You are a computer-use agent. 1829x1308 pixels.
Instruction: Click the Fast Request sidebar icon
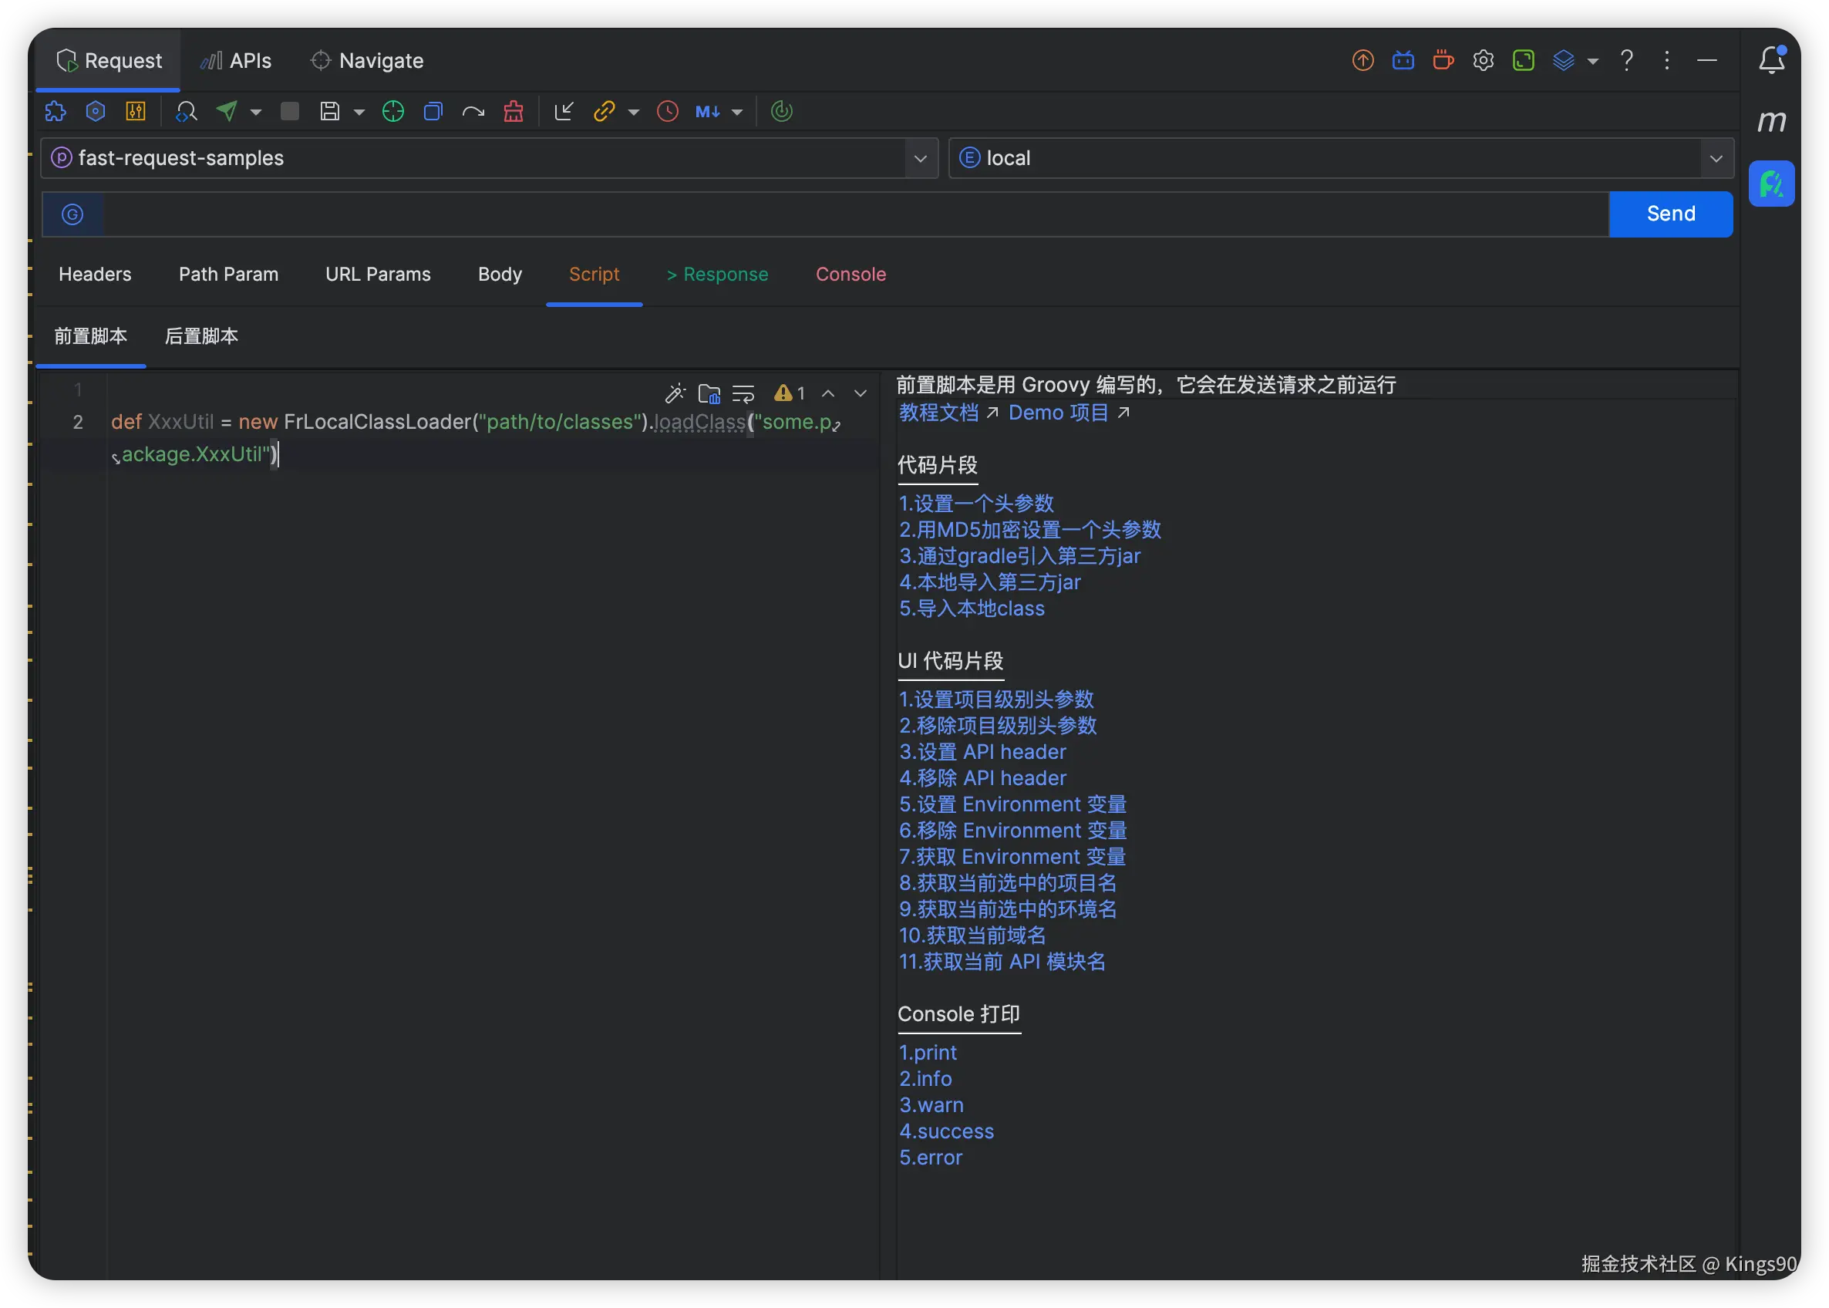coord(1771,184)
